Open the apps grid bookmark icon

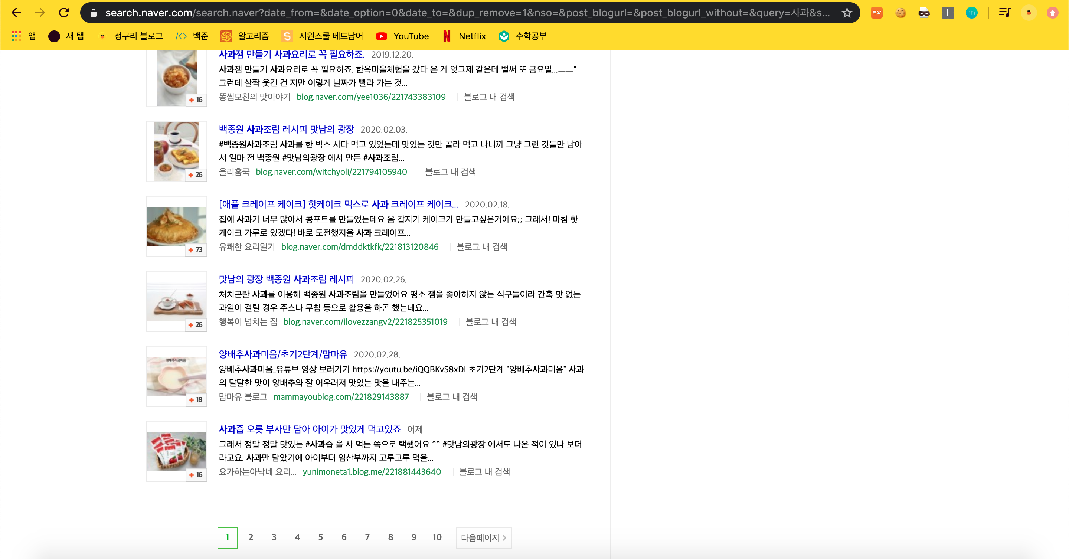tap(16, 36)
